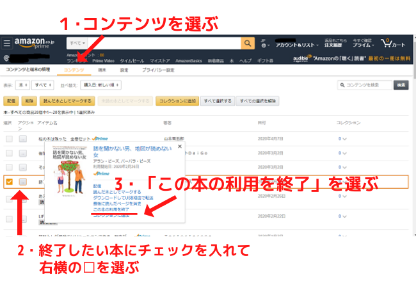Open the 表示 本 dropdown
Screen dimensions: 416x288
(x=22, y=85)
